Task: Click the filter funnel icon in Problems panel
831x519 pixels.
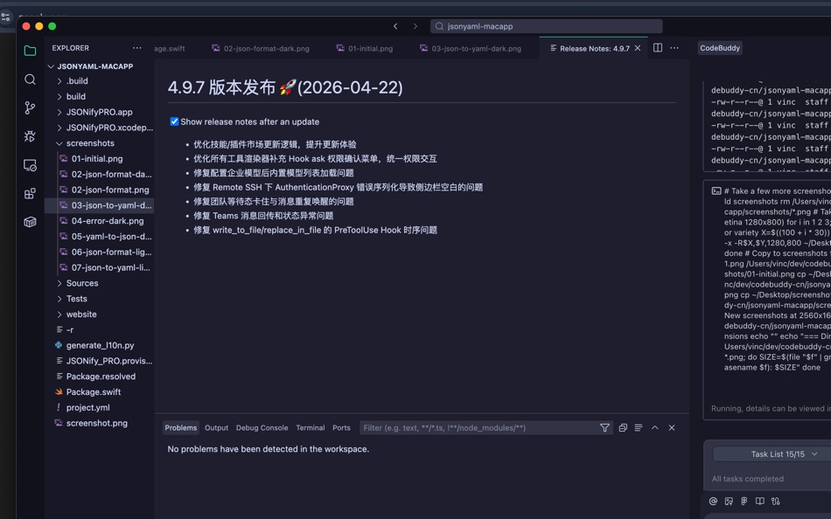Action: pos(604,428)
